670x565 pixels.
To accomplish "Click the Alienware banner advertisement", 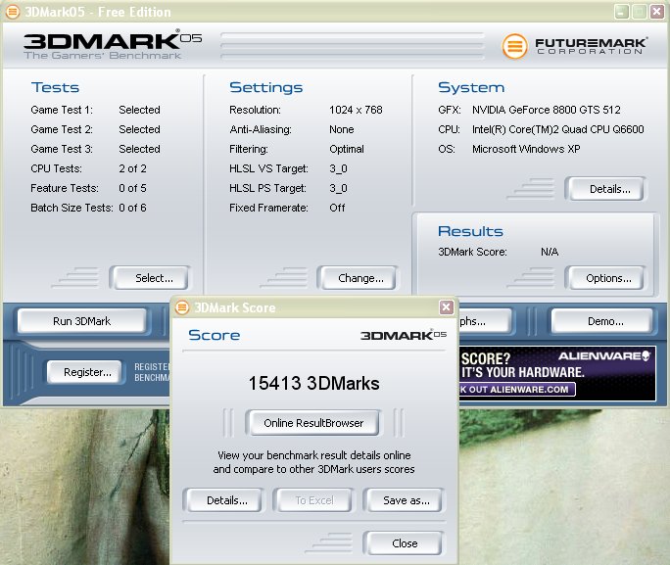I will (x=557, y=374).
